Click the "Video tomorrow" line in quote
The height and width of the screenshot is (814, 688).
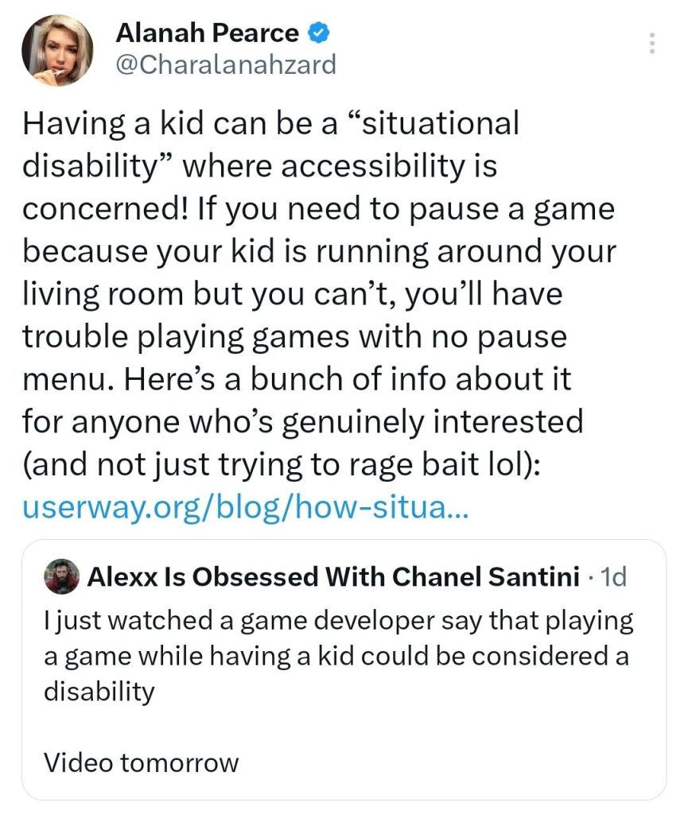[141, 763]
